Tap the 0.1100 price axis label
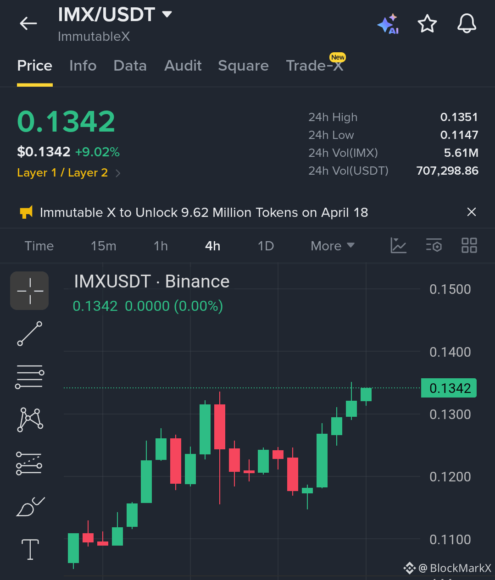 pos(450,540)
